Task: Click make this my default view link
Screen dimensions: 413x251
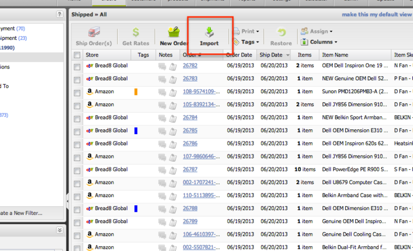Action: click(376, 15)
